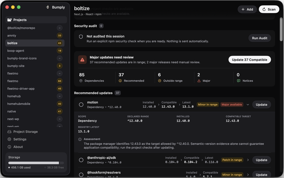This screenshot has height=178, width=284.
Task: Click the Projects folder icon
Action: 9,20
